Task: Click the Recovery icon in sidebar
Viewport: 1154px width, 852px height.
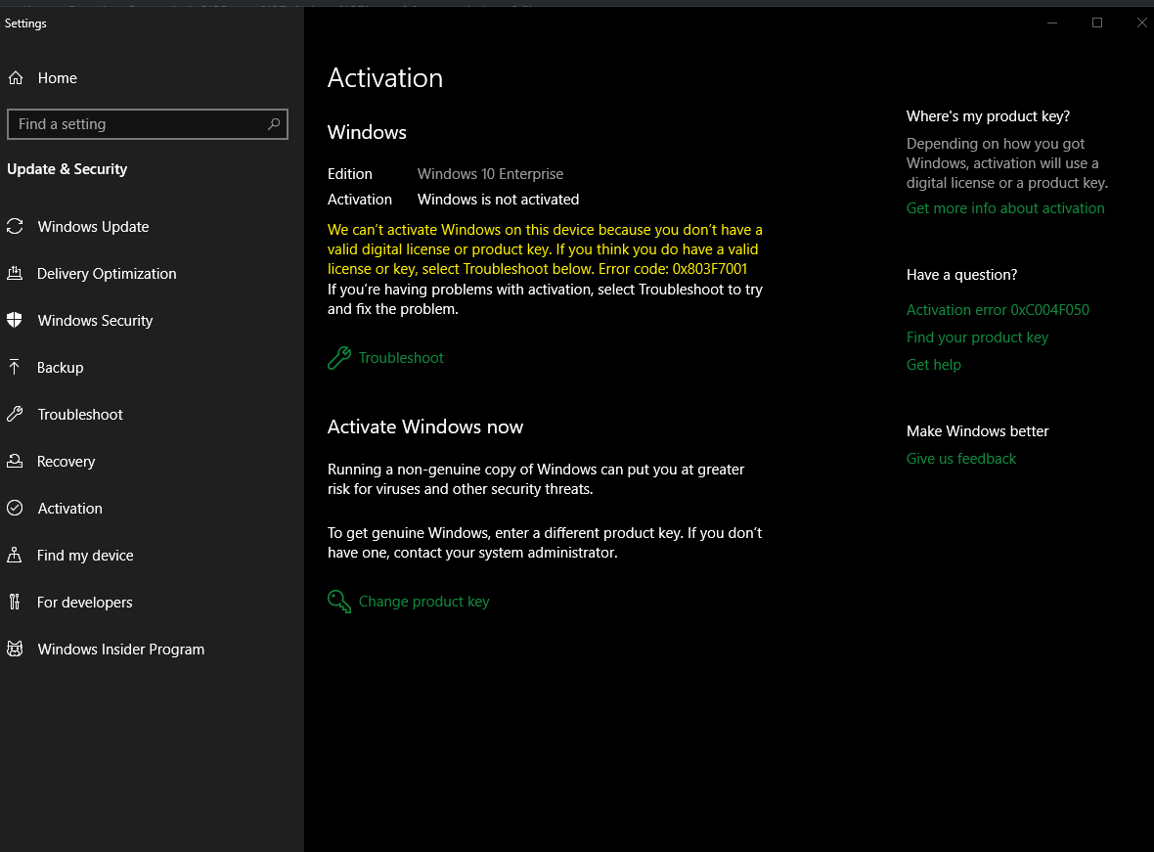Action: pyautogui.click(x=15, y=461)
